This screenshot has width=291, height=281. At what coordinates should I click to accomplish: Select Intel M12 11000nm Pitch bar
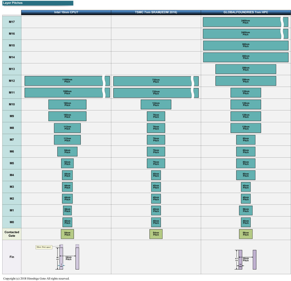coord(67,81)
